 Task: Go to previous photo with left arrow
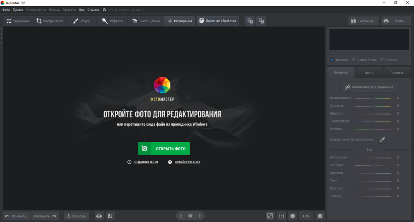[181, 216]
